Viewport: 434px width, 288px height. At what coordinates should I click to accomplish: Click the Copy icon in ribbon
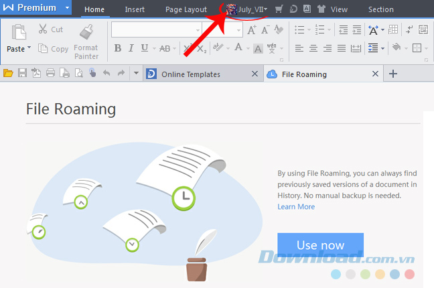tap(42, 48)
